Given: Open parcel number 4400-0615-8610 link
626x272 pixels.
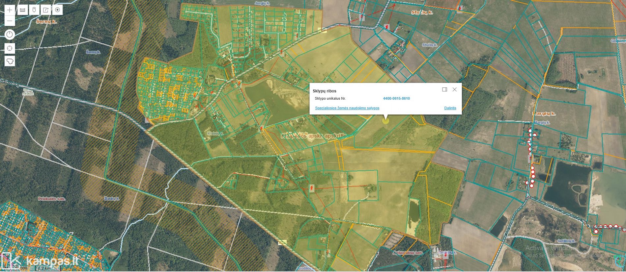Looking at the screenshot, I should (396, 98).
